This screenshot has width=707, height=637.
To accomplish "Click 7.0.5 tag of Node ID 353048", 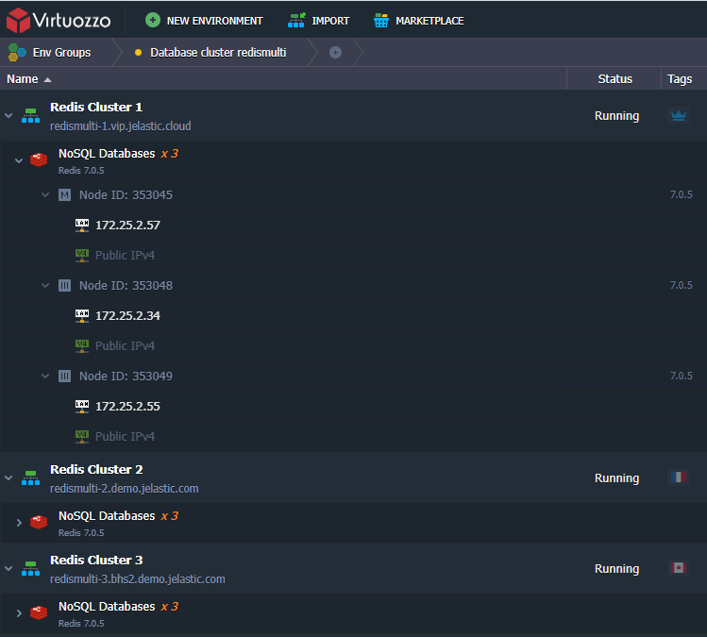I will click(681, 285).
